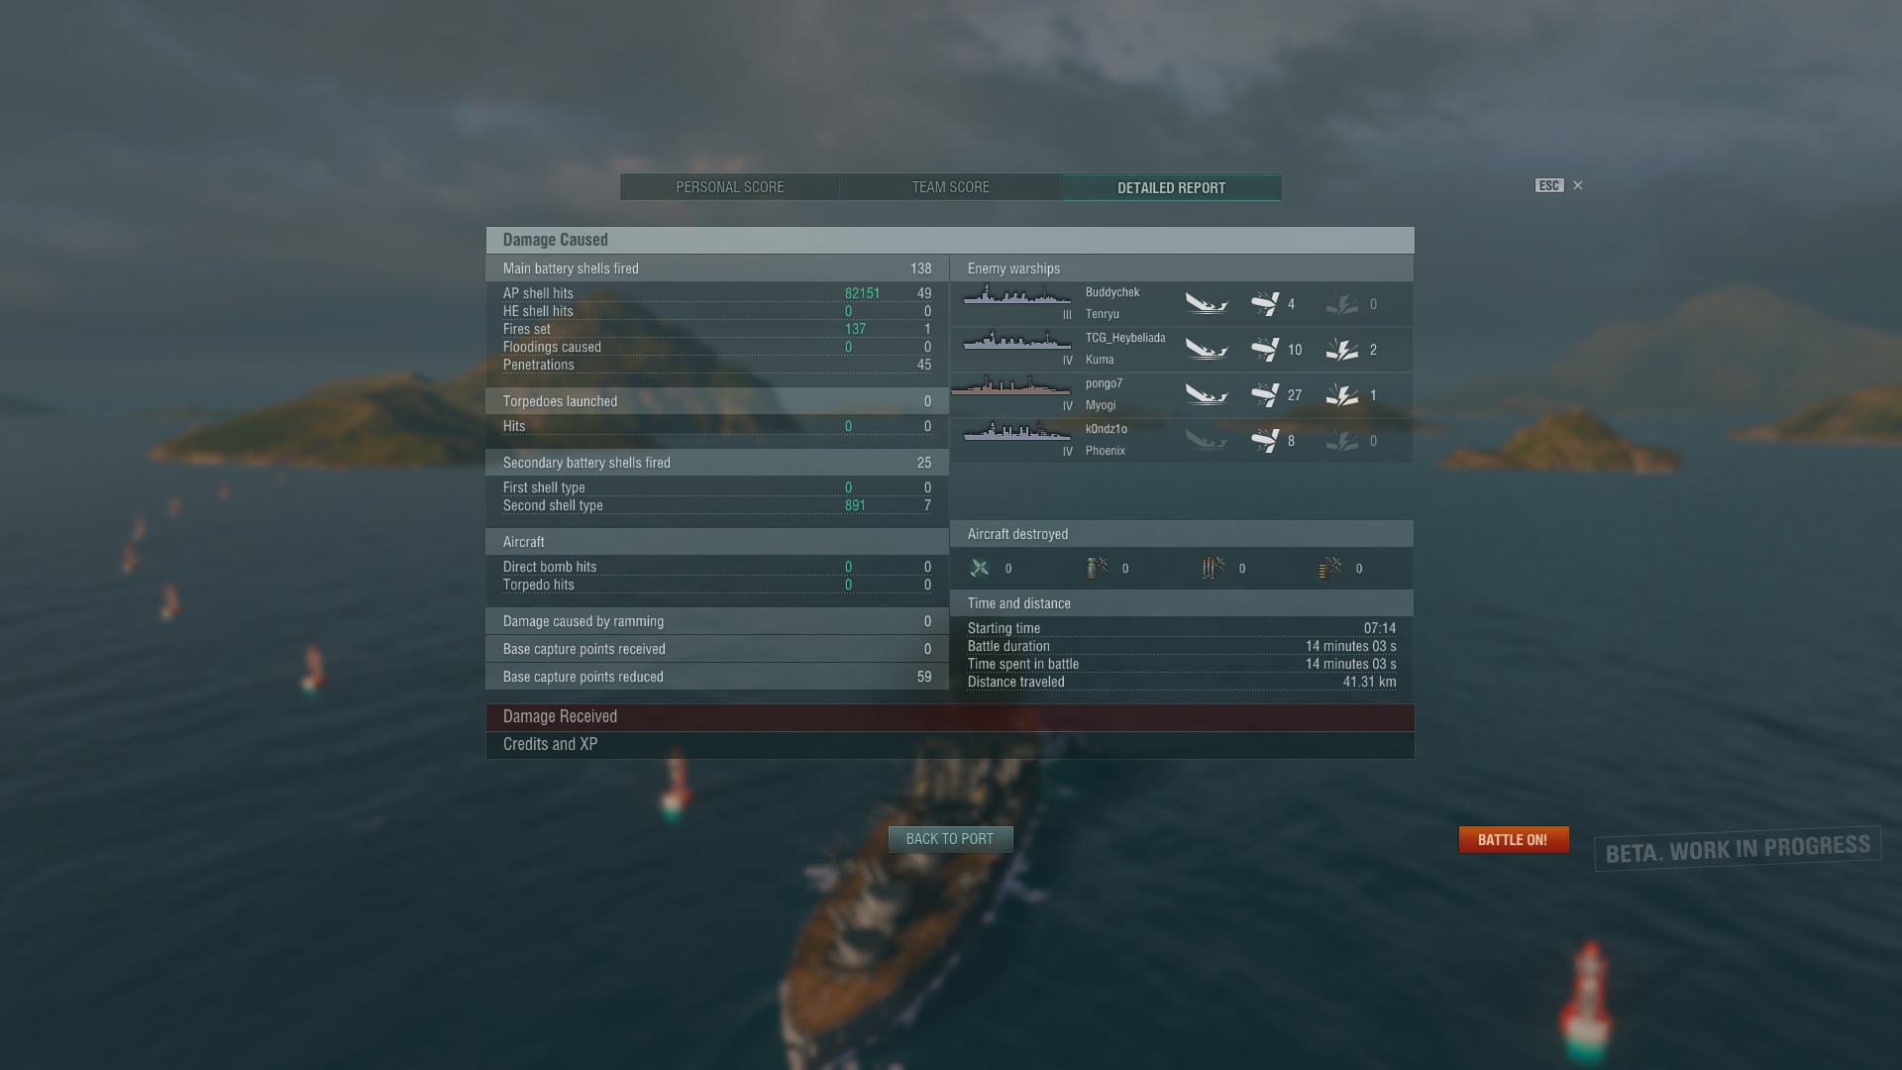Collapse the Damage Caused section header
The width and height of the screenshot is (1902, 1070).
tap(950, 240)
